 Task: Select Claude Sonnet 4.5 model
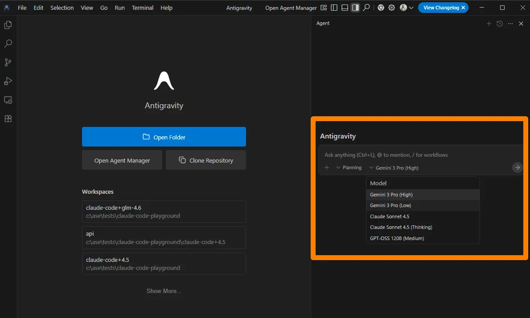pos(423,216)
